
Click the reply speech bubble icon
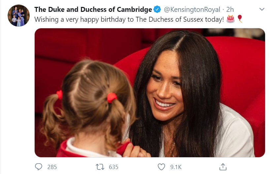coord(39,167)
